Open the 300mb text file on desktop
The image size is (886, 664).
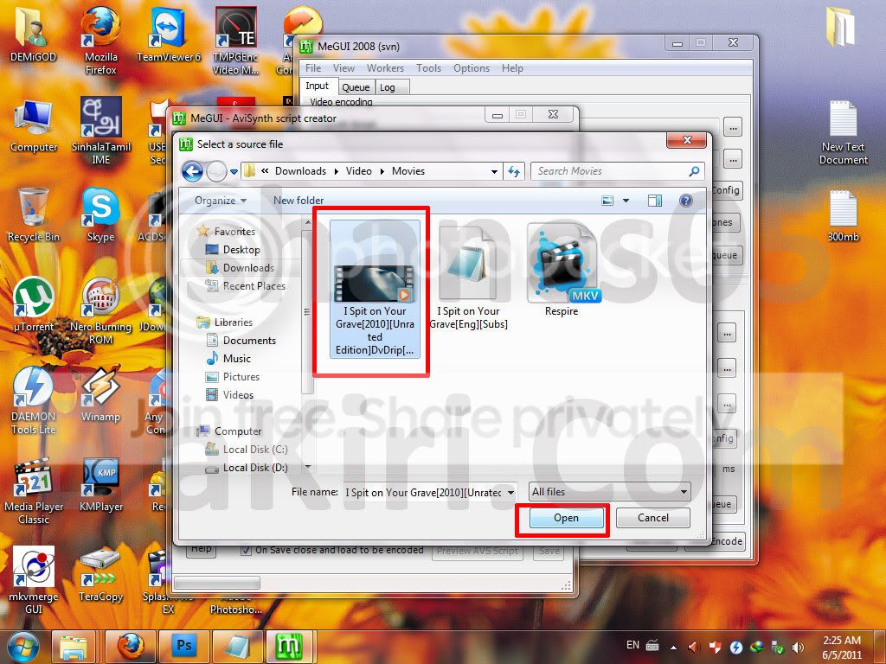click(x=843, y=216)
